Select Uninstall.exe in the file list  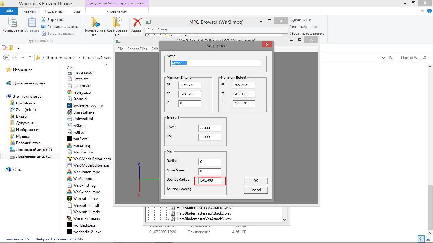(81, 112)
